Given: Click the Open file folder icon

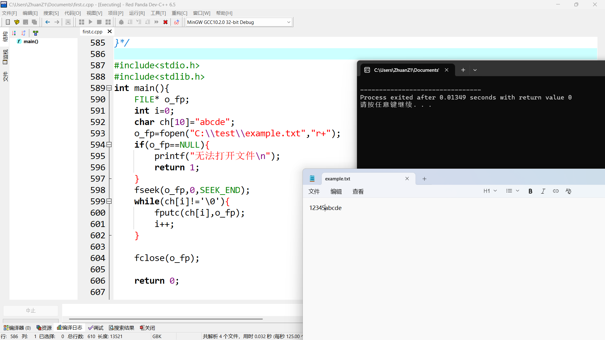Looking at the screenshot, I should point(17,22).
